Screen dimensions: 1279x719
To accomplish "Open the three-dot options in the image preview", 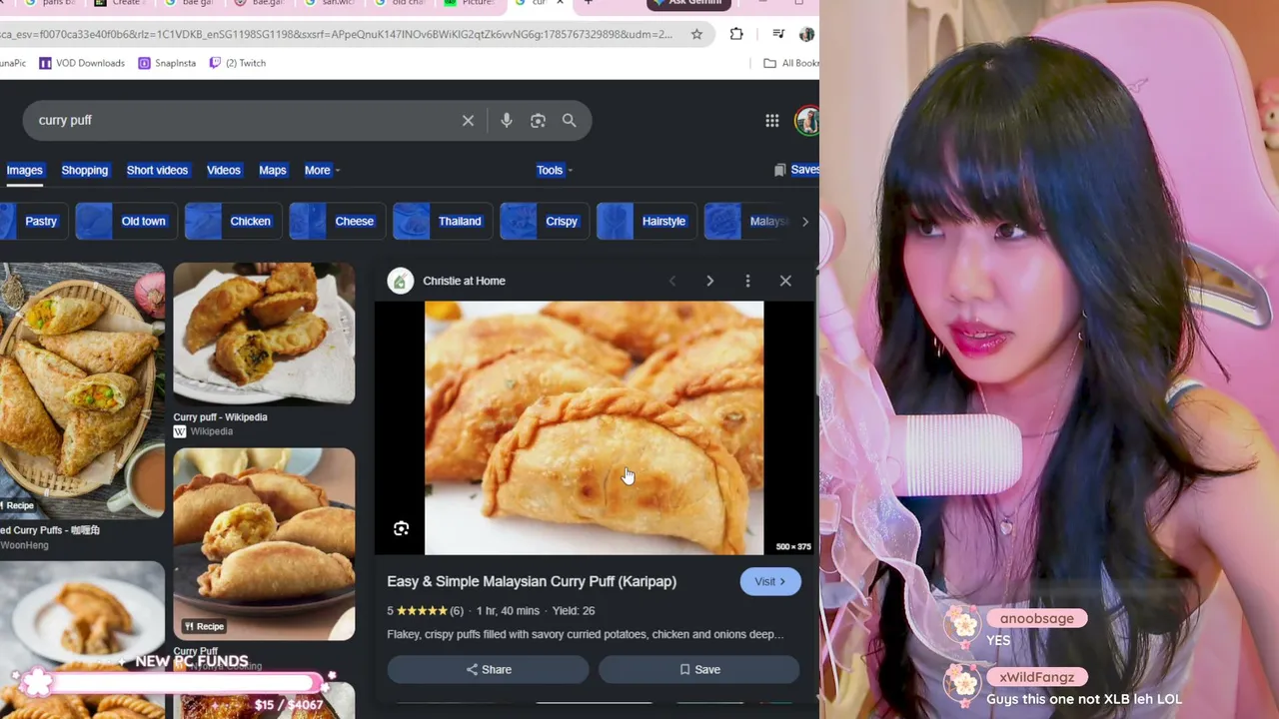I will (x=747, y=281).
